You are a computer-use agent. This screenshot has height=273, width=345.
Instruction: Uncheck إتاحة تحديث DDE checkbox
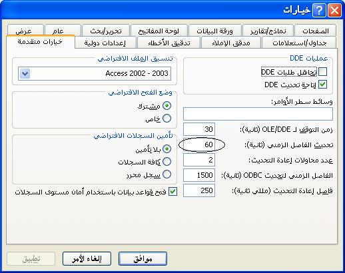(x=322, y=85)
